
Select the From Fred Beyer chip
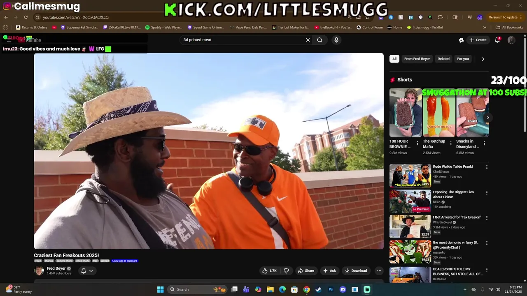click(x=417, y=59)
